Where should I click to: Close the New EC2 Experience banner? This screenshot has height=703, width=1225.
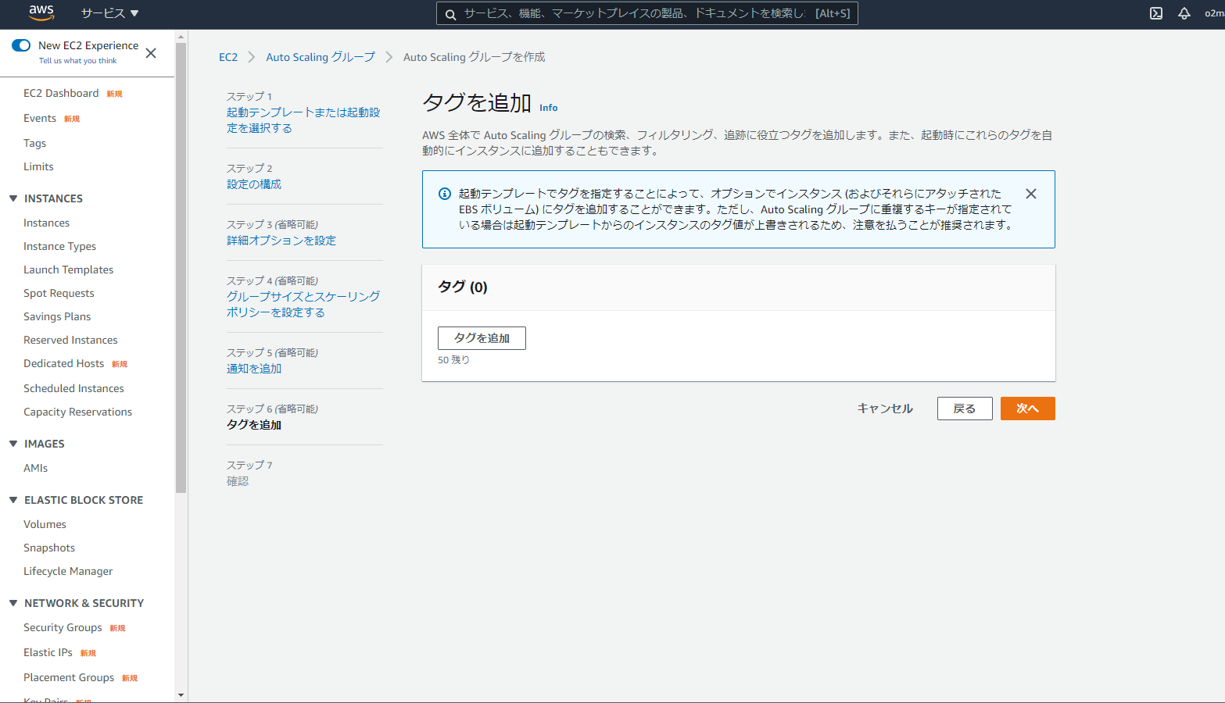[x=151, y=53]
